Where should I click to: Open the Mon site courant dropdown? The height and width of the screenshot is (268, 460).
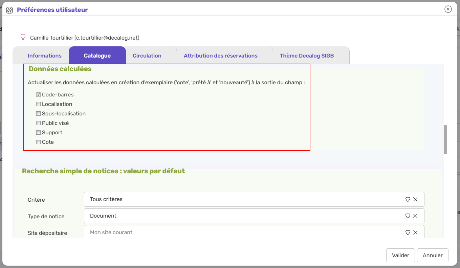click(x=237, y=232)
